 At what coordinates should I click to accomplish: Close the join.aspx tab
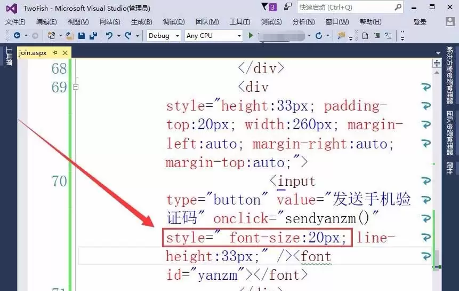pyautogui.click(x=65, y=53)
